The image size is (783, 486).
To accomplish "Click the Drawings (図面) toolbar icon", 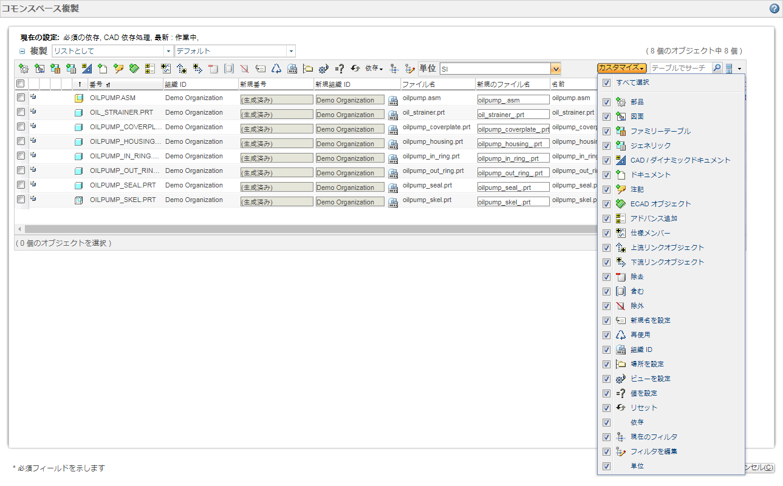I will [x=39, y=69].
